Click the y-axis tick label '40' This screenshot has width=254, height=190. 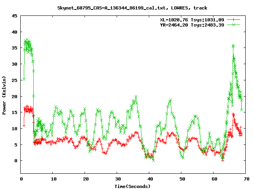point(14,32)
